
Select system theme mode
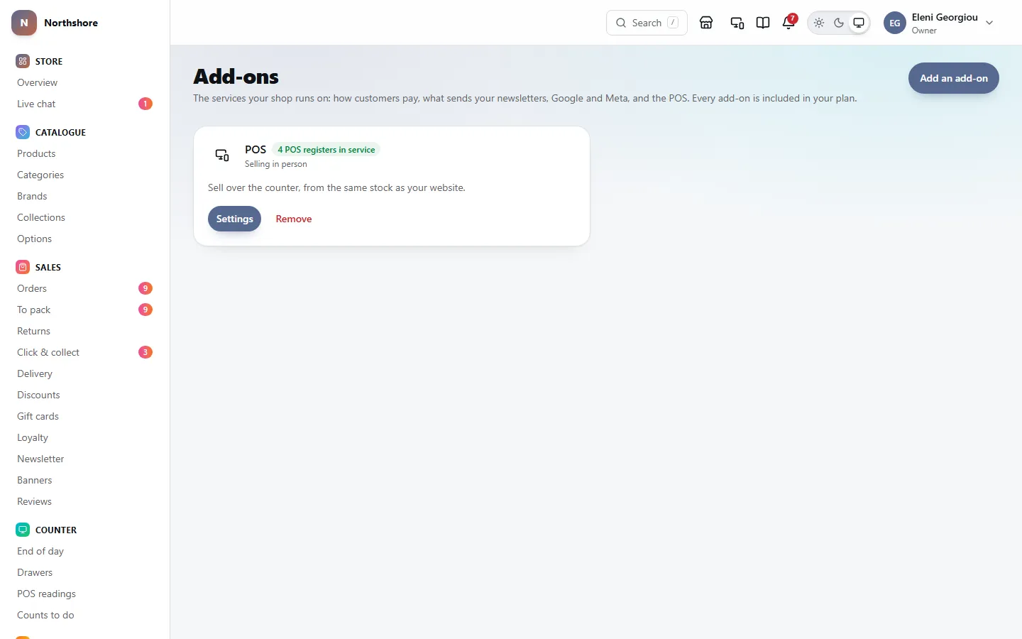tap(859, 23)
